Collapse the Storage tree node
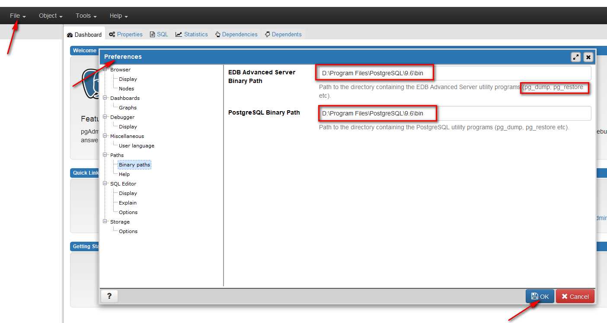Screen dimensions: 607x323 (105, 221)
